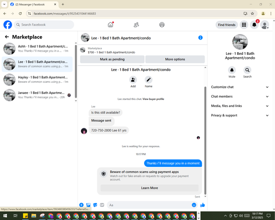This screenshot has width=275, height=220.
Task: Mute this conversation with the bell
Action: tap(232, 70)
